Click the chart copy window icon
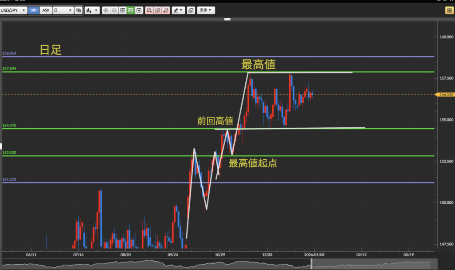This screenshot has width=455, height=270. (x=191, y=10)
